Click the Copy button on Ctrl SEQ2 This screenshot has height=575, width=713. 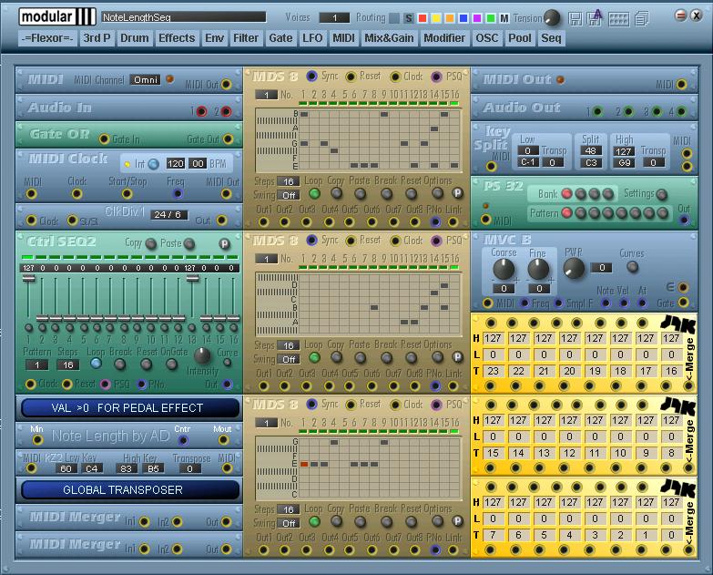coord(150,244)
